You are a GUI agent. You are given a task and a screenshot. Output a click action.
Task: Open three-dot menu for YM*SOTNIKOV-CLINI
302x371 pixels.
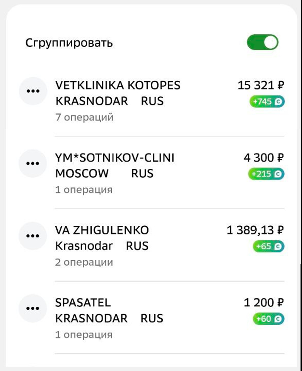coord(33,163)
